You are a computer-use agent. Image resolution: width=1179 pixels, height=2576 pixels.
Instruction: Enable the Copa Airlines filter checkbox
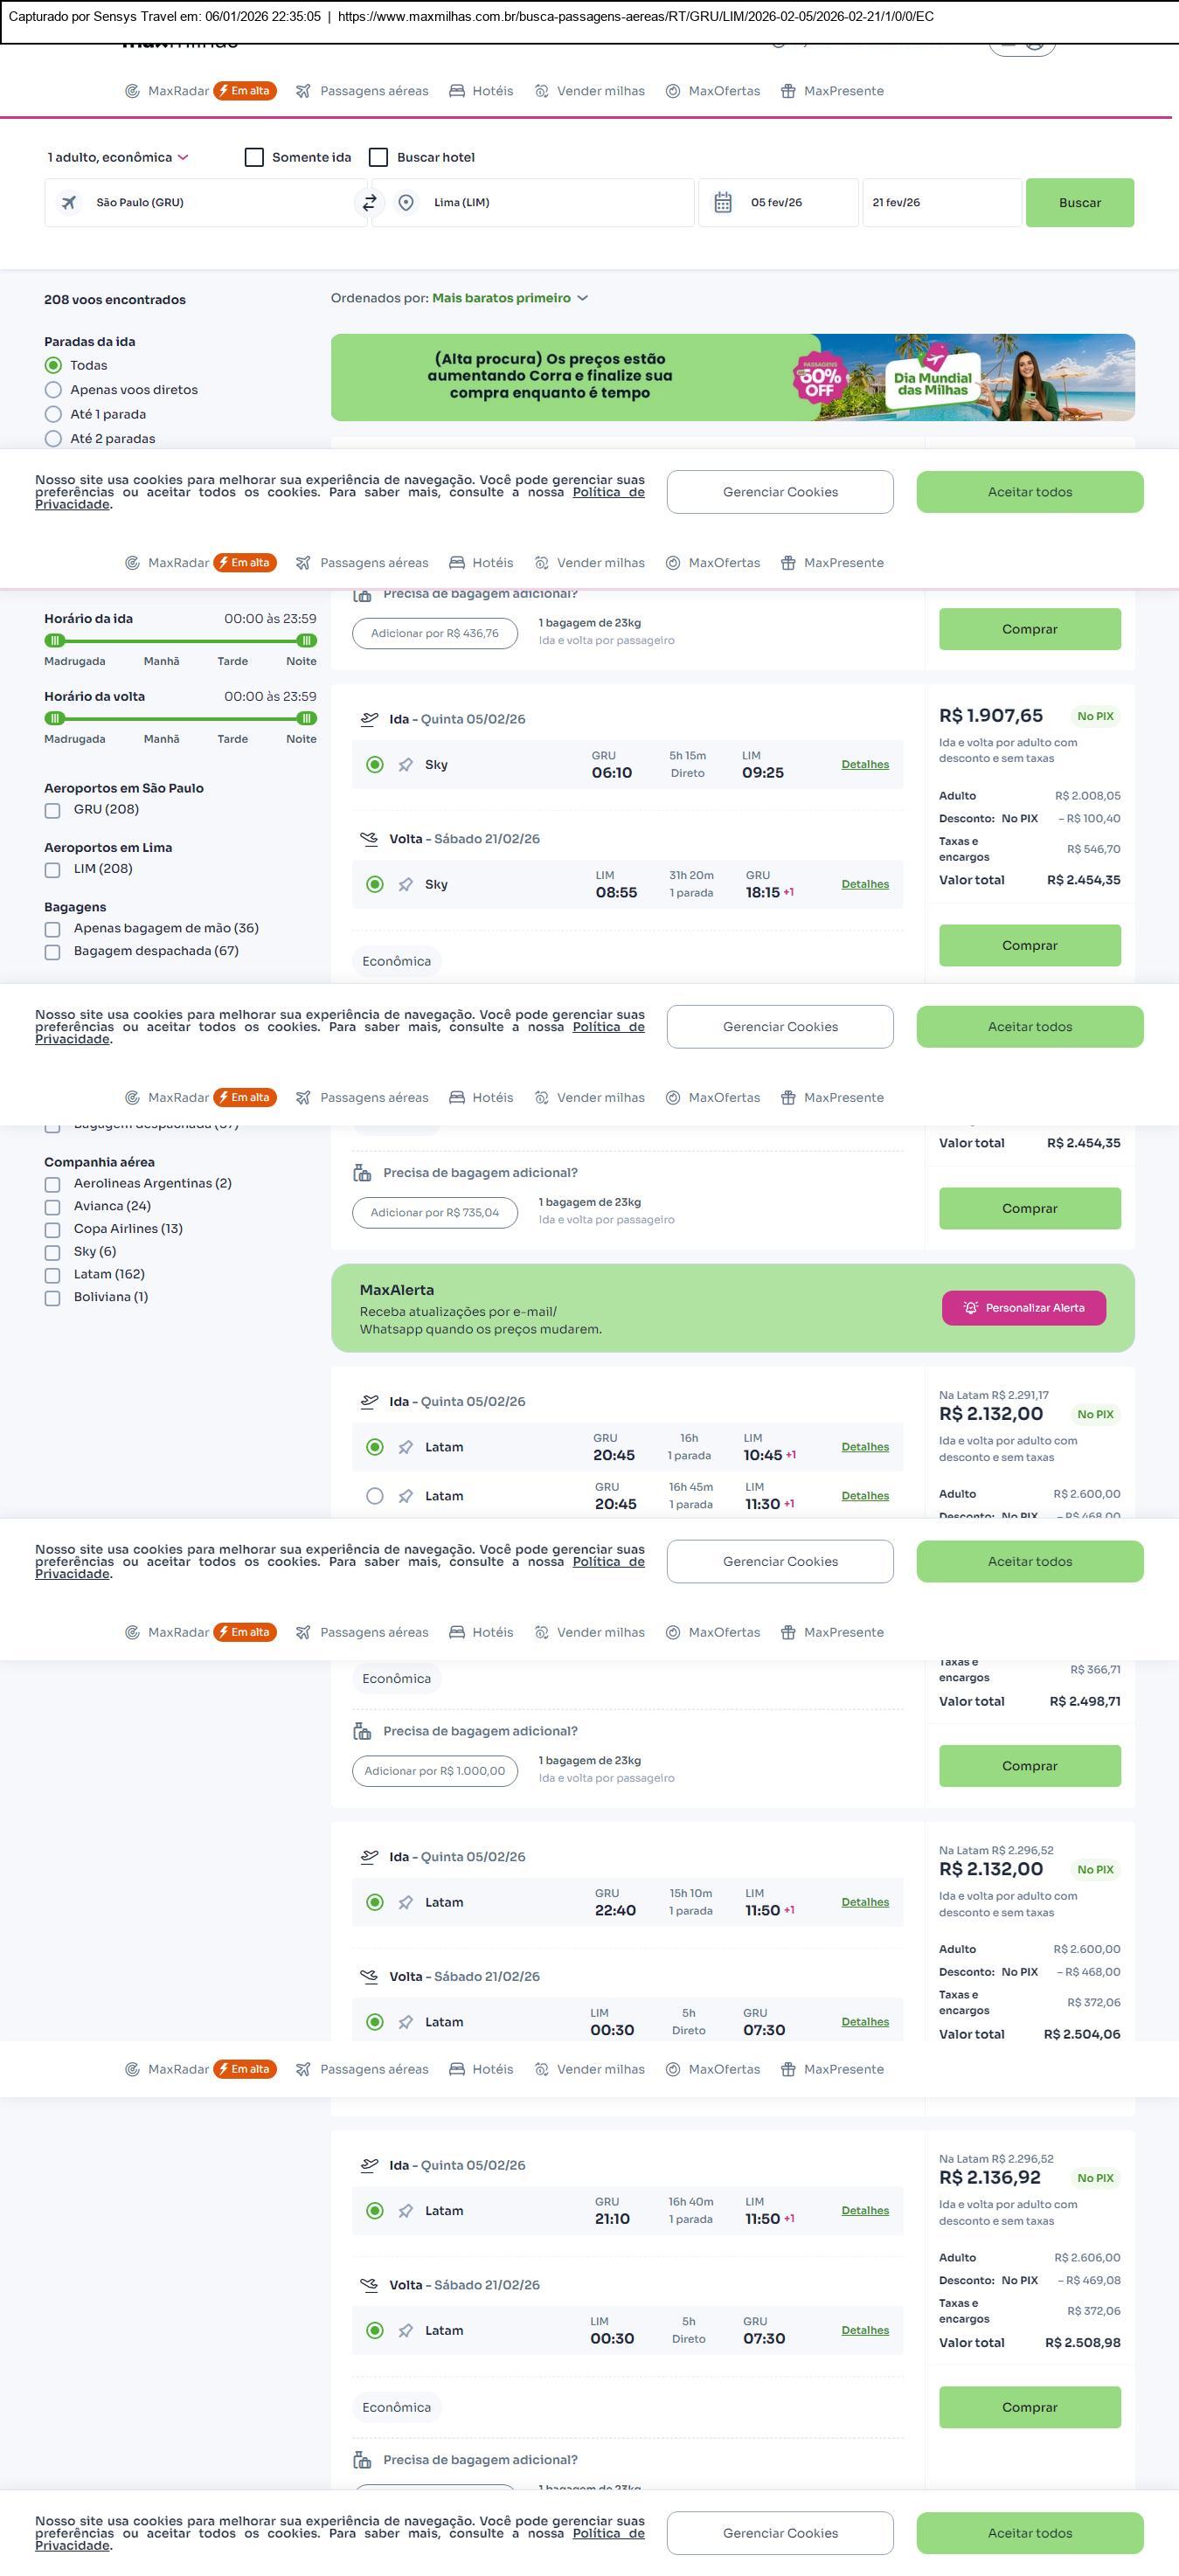point(53,1229)
